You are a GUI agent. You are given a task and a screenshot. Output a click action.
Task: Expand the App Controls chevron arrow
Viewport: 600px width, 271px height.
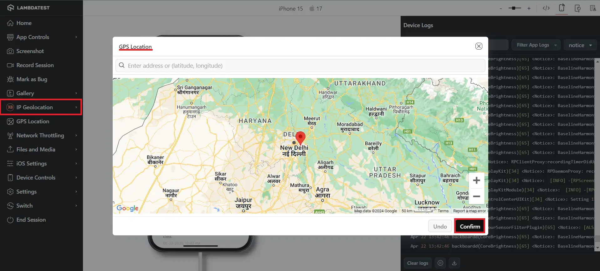click(x=76, y=37)
